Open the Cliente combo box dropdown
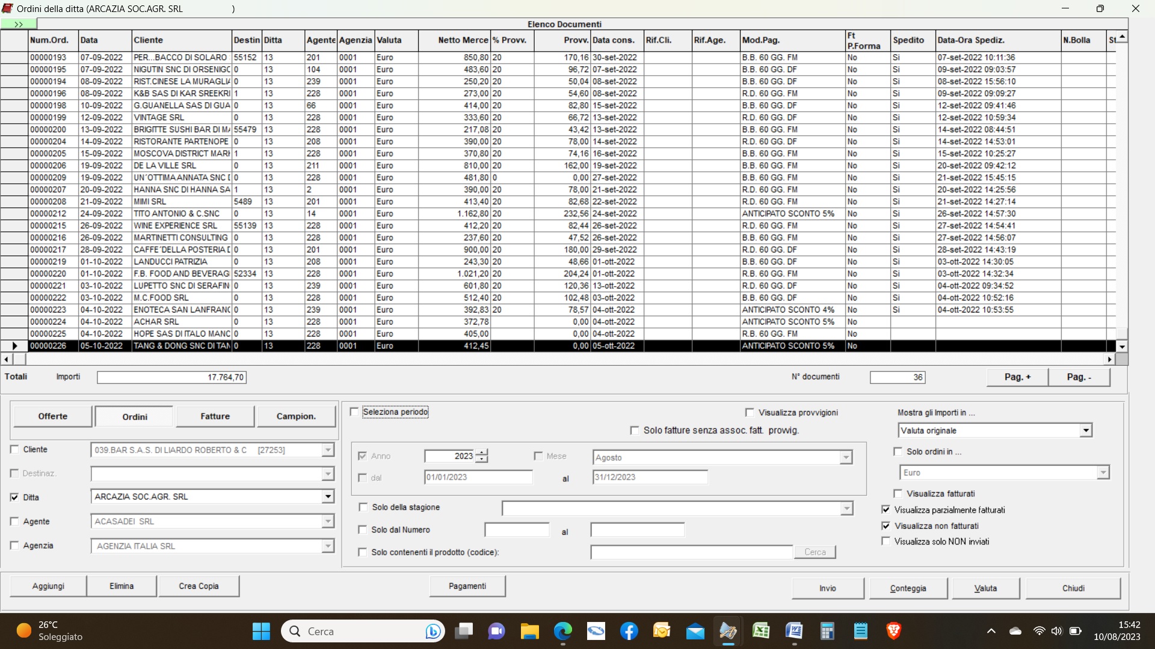 (x=328, y=450)
